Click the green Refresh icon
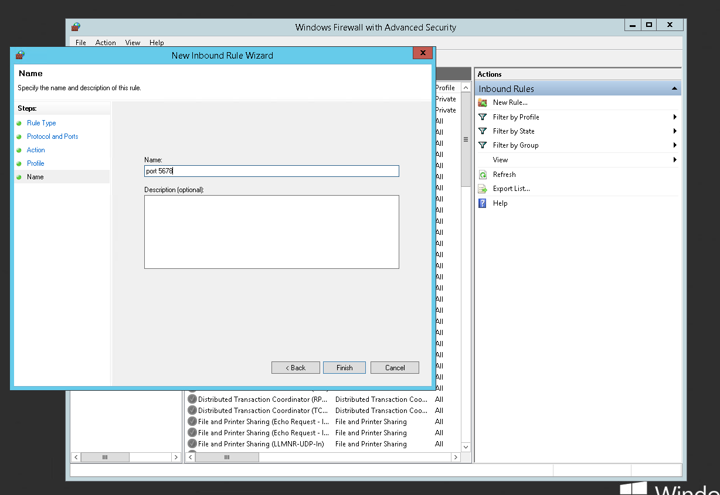This screenshot has height=495, width=720. [x=483, y=175]
